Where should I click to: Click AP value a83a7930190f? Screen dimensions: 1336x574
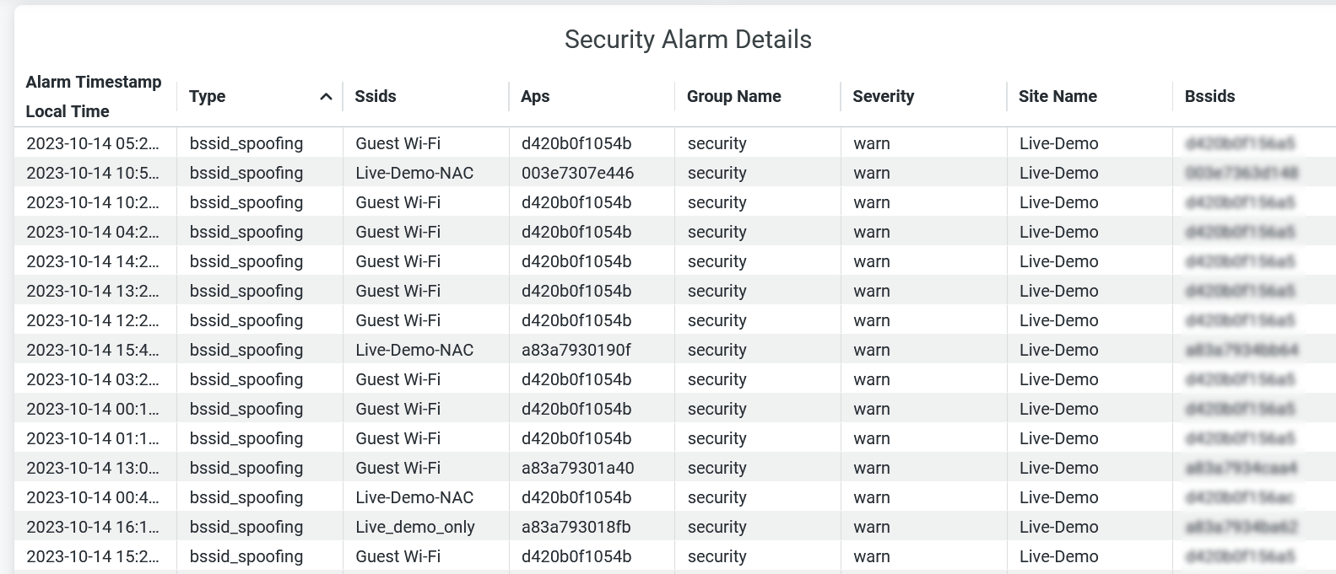point(576,350)
